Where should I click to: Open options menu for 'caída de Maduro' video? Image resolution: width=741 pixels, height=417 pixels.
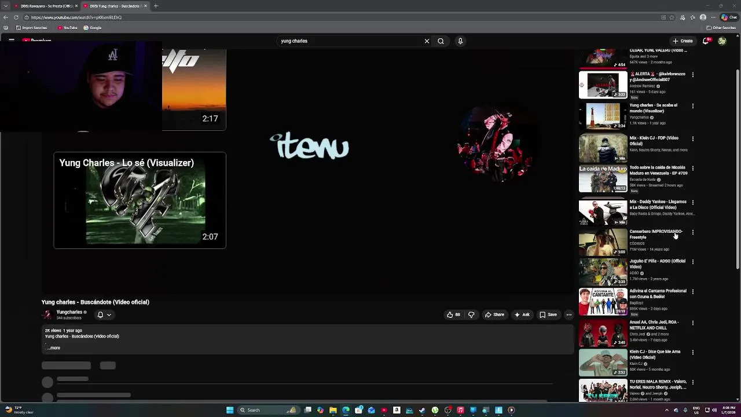click(692, 169)
